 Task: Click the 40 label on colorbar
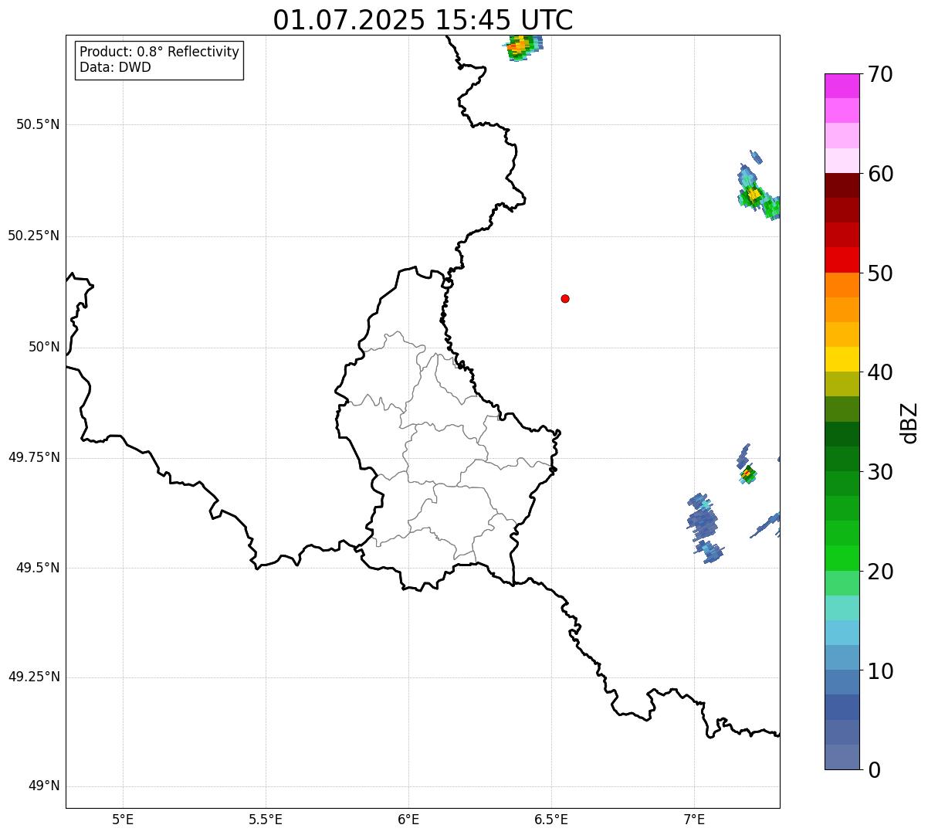pos(880,372)
